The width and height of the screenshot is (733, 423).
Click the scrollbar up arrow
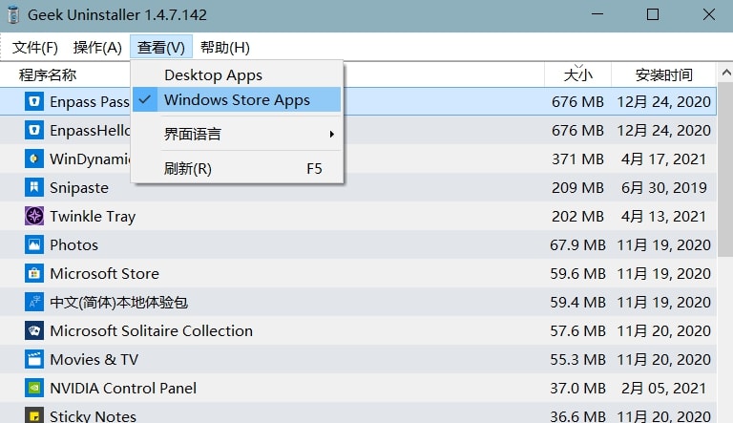tap(725, 73)
